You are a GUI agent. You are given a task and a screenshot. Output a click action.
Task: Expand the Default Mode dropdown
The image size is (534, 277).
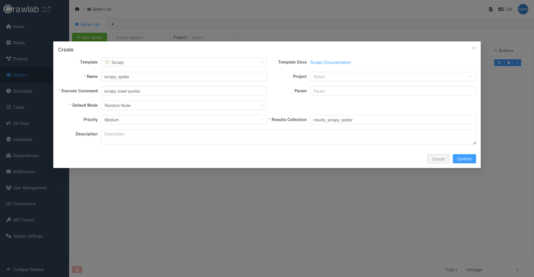coord(184,106)
